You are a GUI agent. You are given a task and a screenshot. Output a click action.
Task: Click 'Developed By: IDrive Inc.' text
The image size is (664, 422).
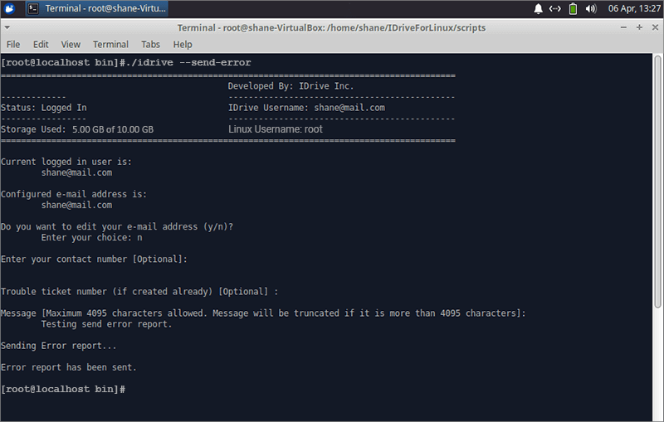click(290, 86)
